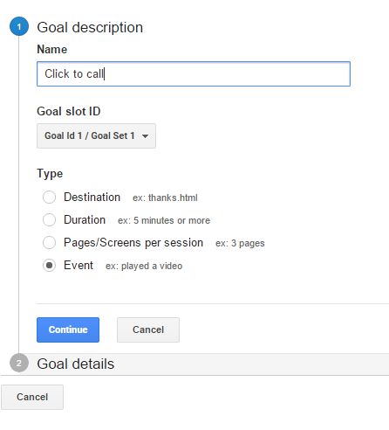
Task: Open the Goal slot ID dropdown
Action: (96, 135)
